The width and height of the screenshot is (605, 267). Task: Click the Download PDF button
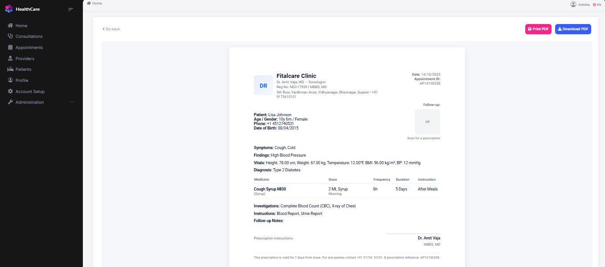tap(573, 29)
